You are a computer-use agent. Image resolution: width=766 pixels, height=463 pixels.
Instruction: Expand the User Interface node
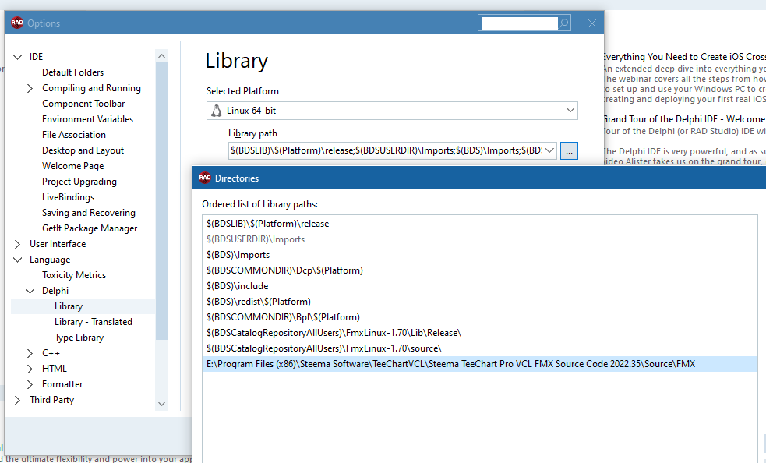tap(18, 244)
